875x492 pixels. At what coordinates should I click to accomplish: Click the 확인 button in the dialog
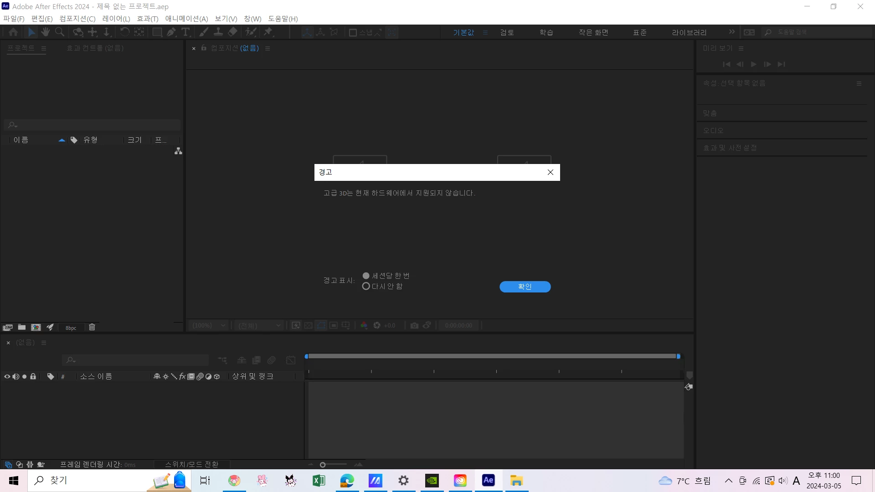click(525, 287)
